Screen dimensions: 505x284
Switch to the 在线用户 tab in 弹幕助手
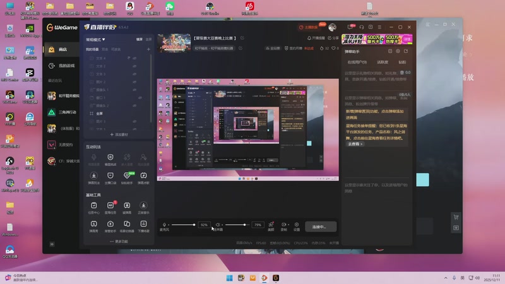tap(357, 62)
